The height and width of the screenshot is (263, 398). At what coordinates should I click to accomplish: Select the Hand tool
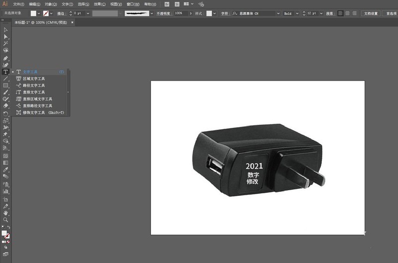[5, 213]
